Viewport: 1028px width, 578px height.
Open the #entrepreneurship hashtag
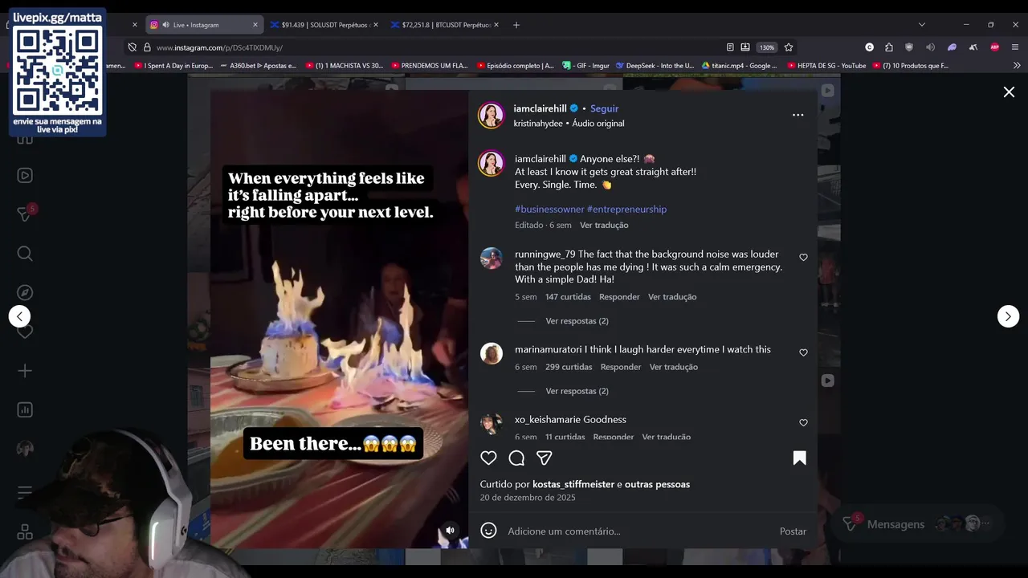tap(626, 209)
